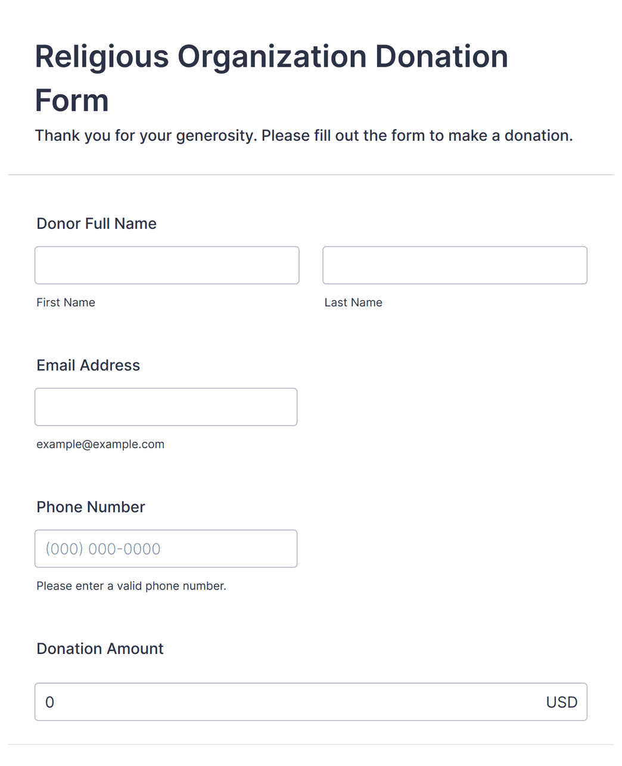622x766 pixels.
Task: Click the Donor Full Name label
Action: [x=97, y=224]
